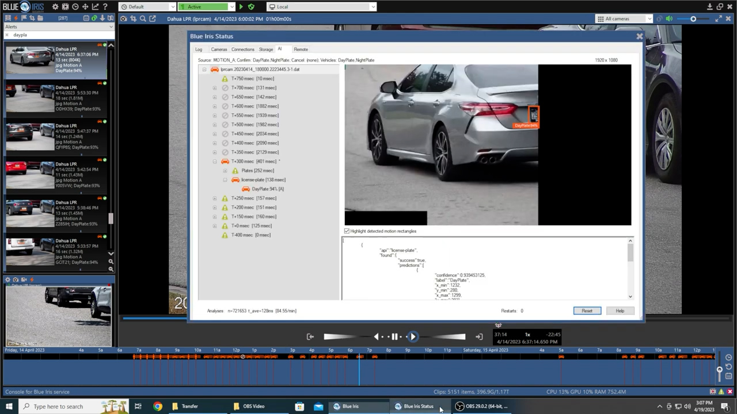Switch to the Storage tab
Screen dimensions: 737x414
[x=266, y=49]
